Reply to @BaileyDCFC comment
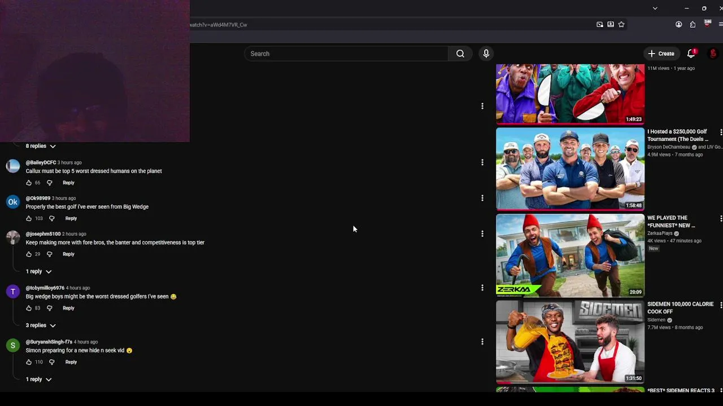The width and height of the screenshot is (723, 406). (68, 183)
